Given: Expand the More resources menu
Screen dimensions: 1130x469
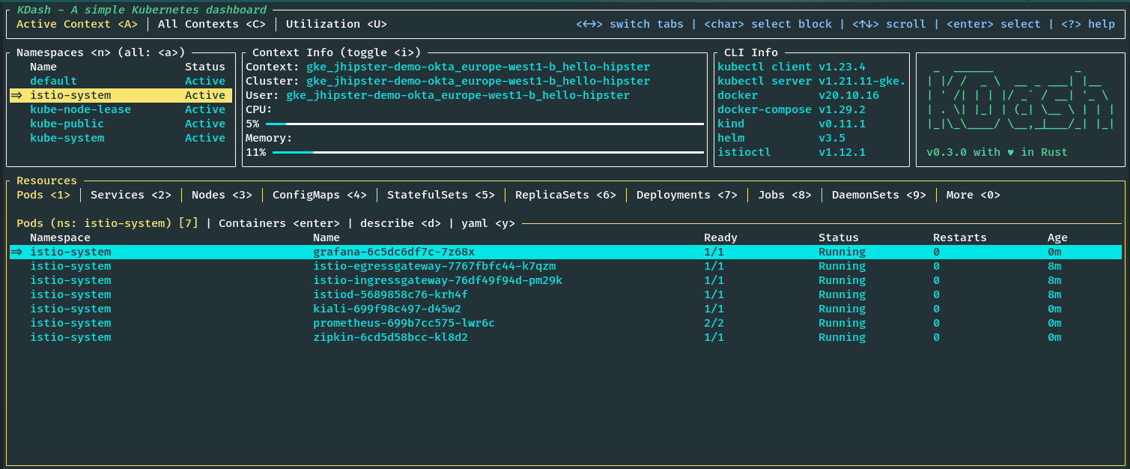Looking at the screenshot, I should [x=973, y=195].
